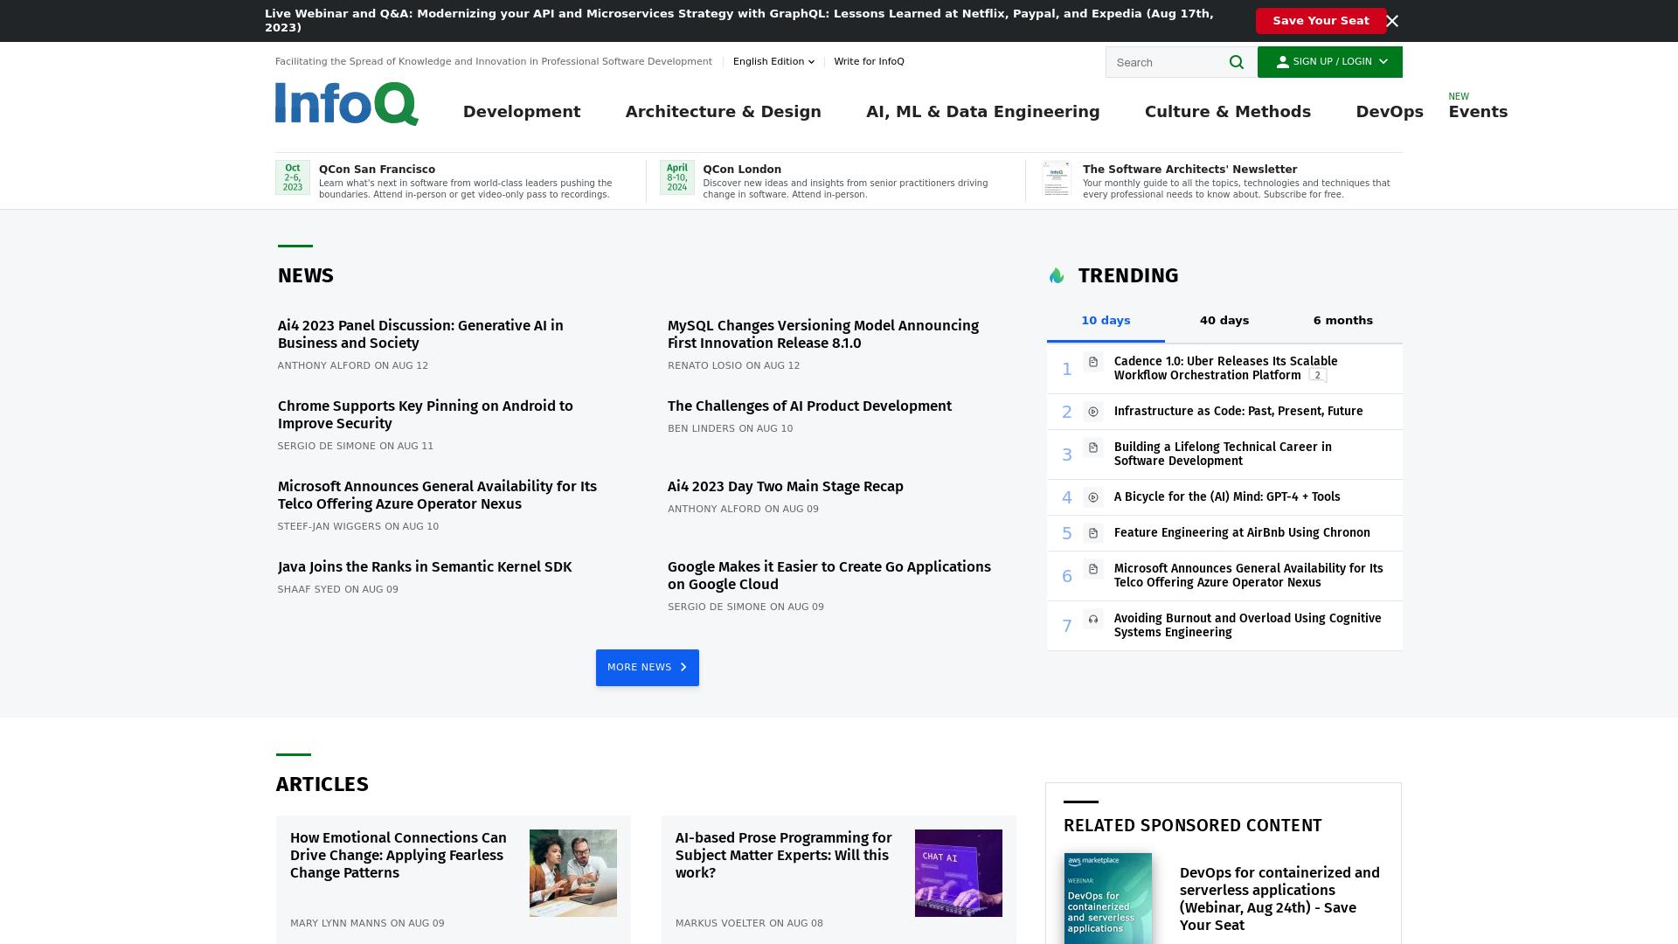Viewport: 1678px width, 944px height.
Task: Click author name Anthony Alford on Aug 12
Action: 324,366
